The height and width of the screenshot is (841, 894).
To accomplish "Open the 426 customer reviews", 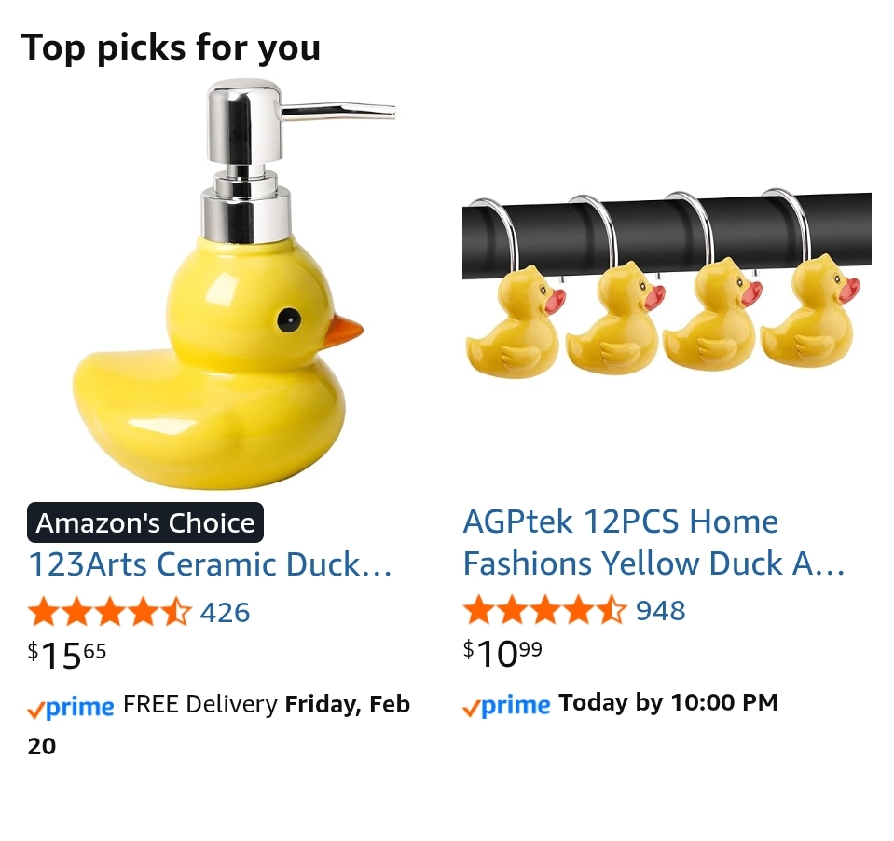I will coord(225,612).
